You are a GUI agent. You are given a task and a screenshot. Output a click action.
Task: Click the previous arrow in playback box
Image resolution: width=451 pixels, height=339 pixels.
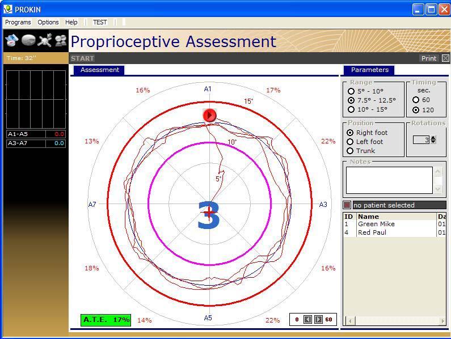307,320
